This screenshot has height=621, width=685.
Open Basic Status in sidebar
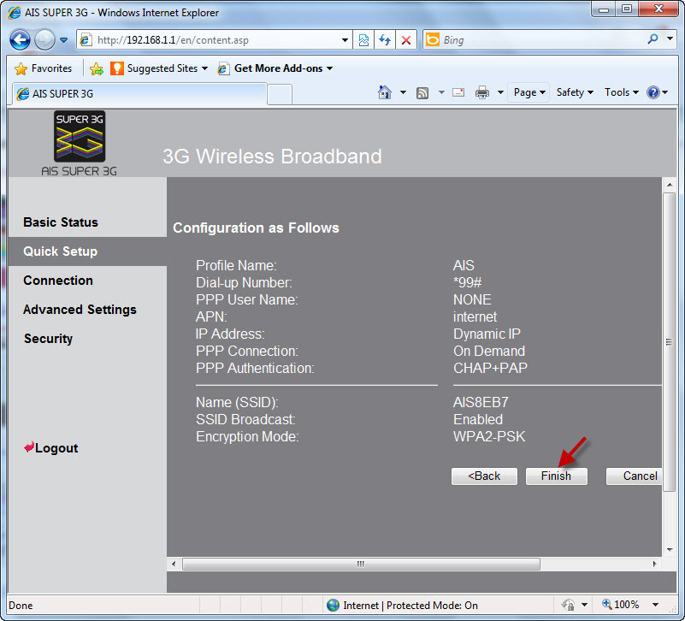[x=61, y=222]
